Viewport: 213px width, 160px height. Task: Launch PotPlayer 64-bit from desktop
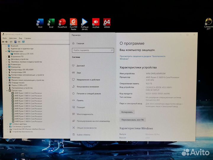tap(85, 22)
